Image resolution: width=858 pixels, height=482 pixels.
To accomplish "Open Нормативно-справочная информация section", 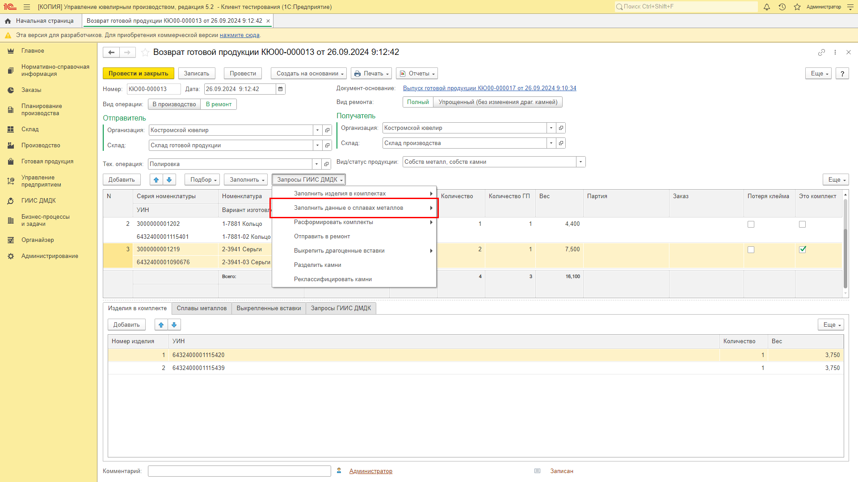I will [55, 71].
